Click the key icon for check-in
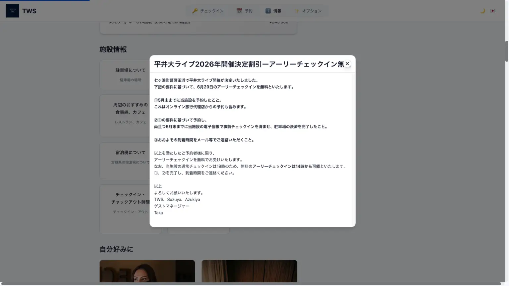 click(195, 11)
